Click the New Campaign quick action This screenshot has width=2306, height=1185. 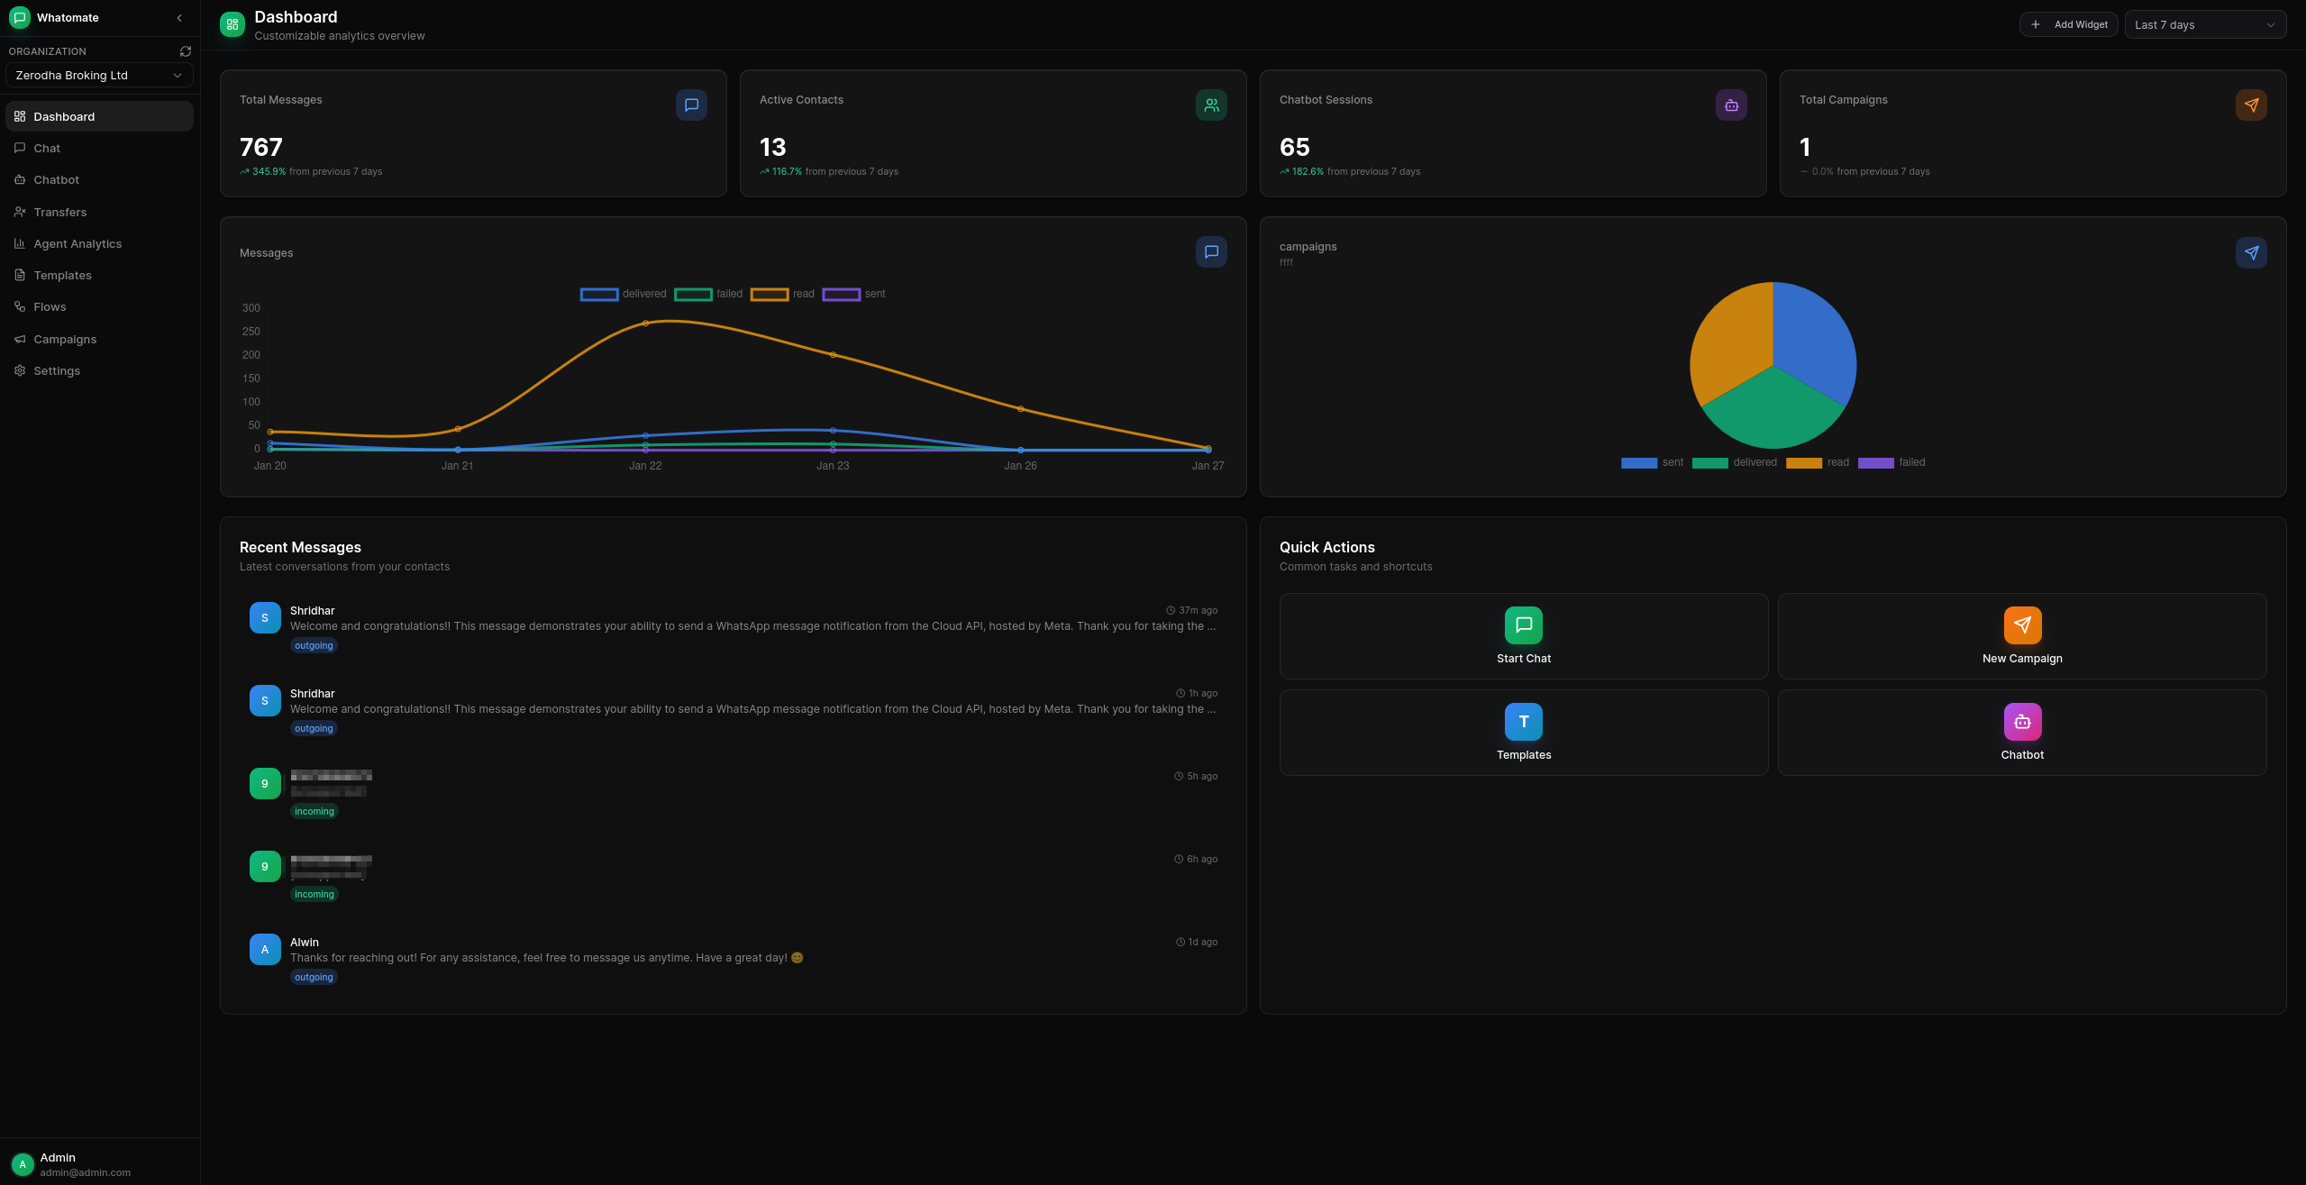pyautogui.click(x=2021, y=636)
